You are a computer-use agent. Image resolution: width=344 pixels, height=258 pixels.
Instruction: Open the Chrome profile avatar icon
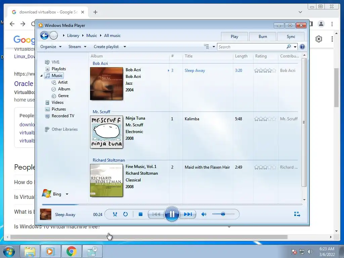tap(321, 24)
